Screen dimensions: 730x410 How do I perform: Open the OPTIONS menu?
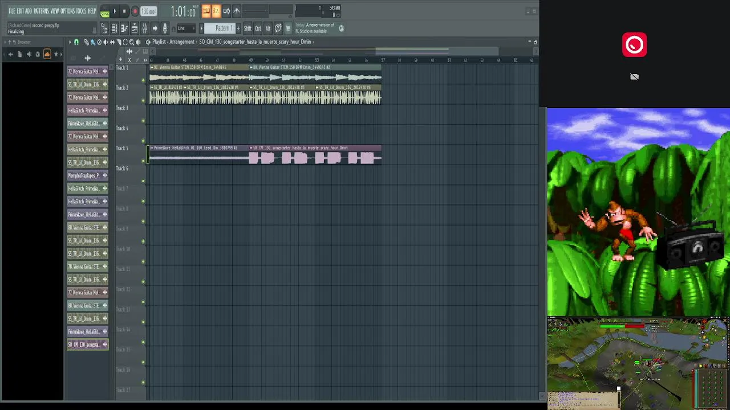tap(67, 11)
